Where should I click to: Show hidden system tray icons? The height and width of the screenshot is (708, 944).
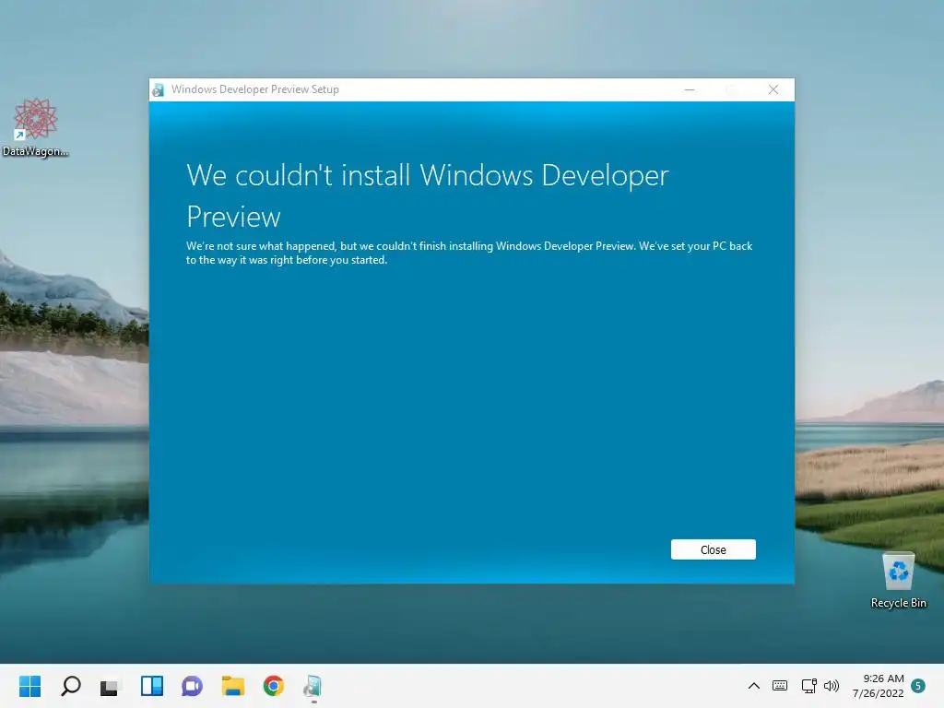pyautogui.click(x=754, y=686)
